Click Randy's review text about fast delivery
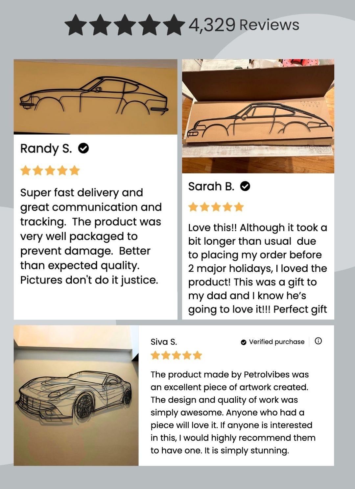This screenshot has height=489, width=355. [x=91, y=236]
